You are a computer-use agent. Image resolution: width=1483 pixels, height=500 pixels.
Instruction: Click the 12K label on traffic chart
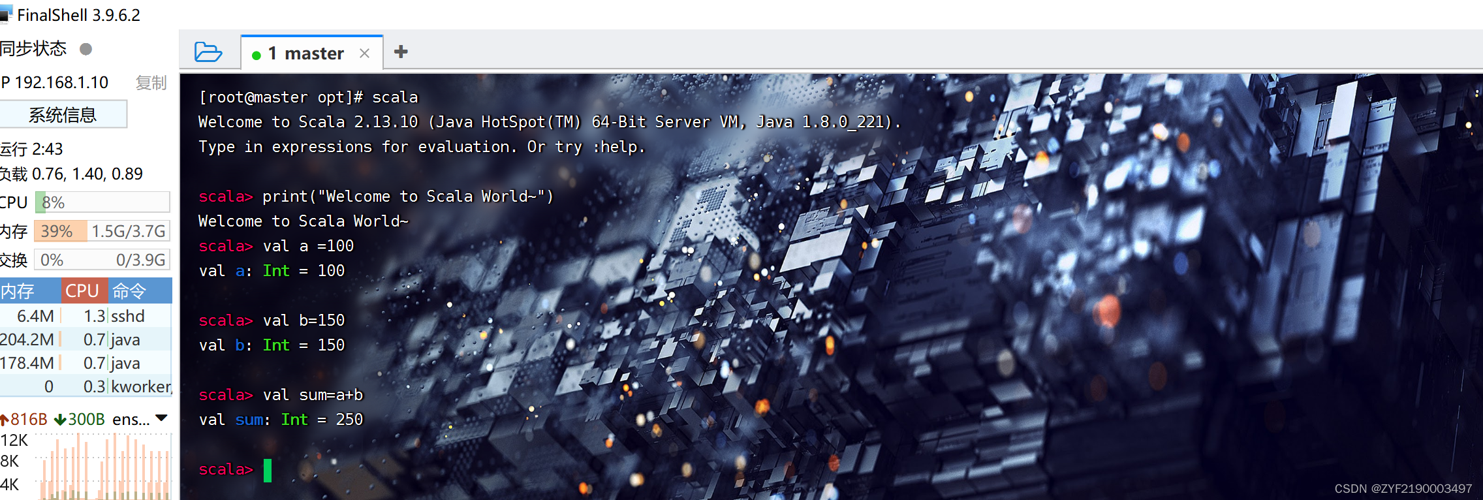coord(14,440)
